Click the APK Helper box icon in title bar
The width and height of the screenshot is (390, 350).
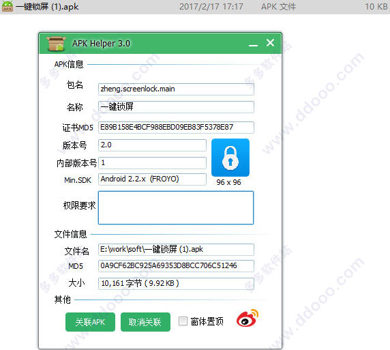click(56, 43)
